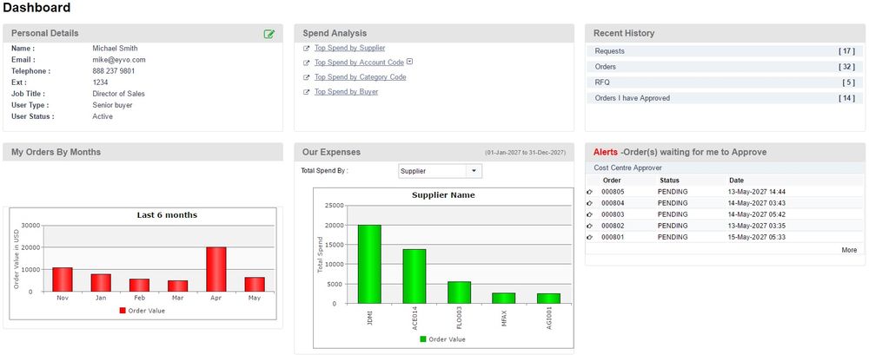Open Requests in Recent History
This screenshot has width=869, height=355.
pyautogui.click(x=609, y=51)
